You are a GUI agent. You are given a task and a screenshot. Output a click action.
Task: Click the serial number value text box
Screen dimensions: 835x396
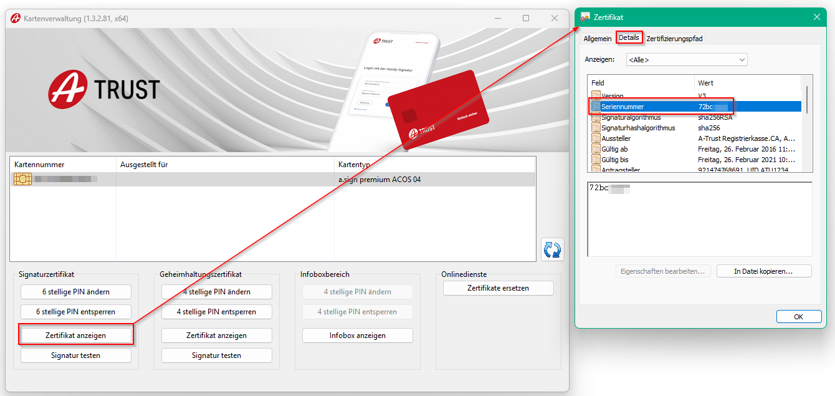pyautogui.click(x=700, y=219)
